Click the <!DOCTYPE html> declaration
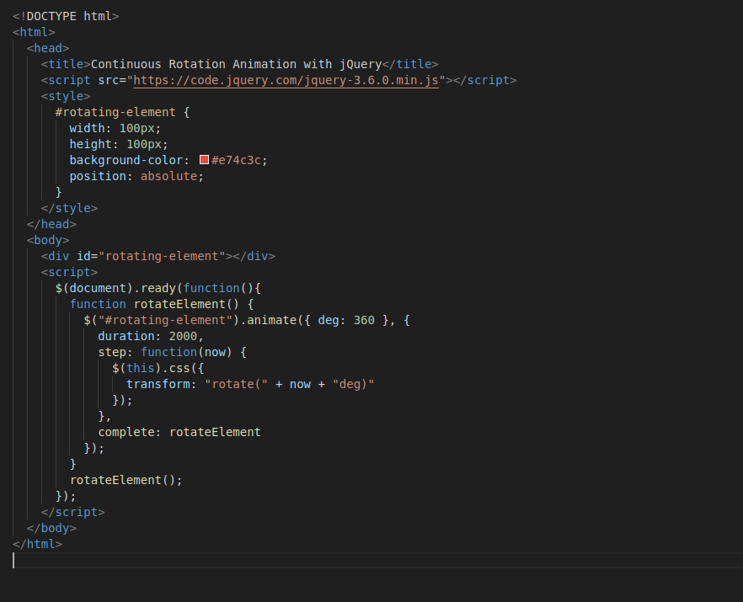 (x=66, y=15)
